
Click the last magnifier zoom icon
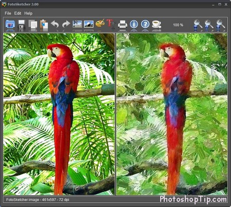[x=220, y=25]
